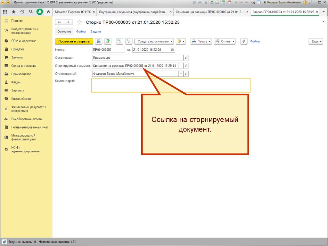Open the Печать dropdown menu
Image resolution: width=328 pixels, height=246 pixels.
point(201,41)
